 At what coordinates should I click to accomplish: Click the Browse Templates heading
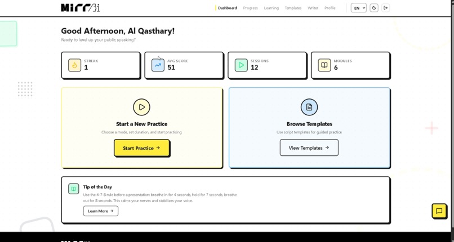[309, 124]
